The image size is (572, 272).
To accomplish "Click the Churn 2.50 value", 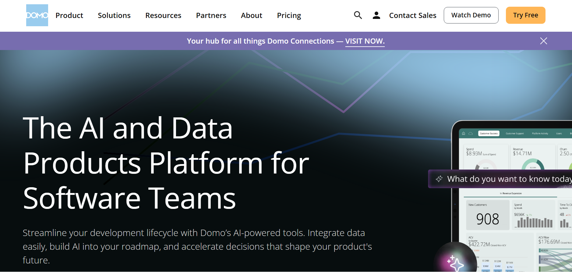I will coord(564,154).
